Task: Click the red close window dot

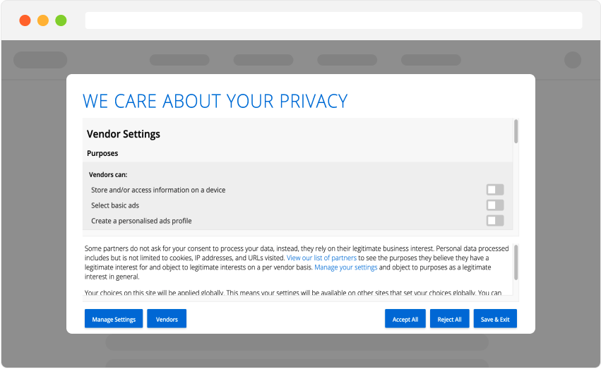Action: click(x=25, y=20)
